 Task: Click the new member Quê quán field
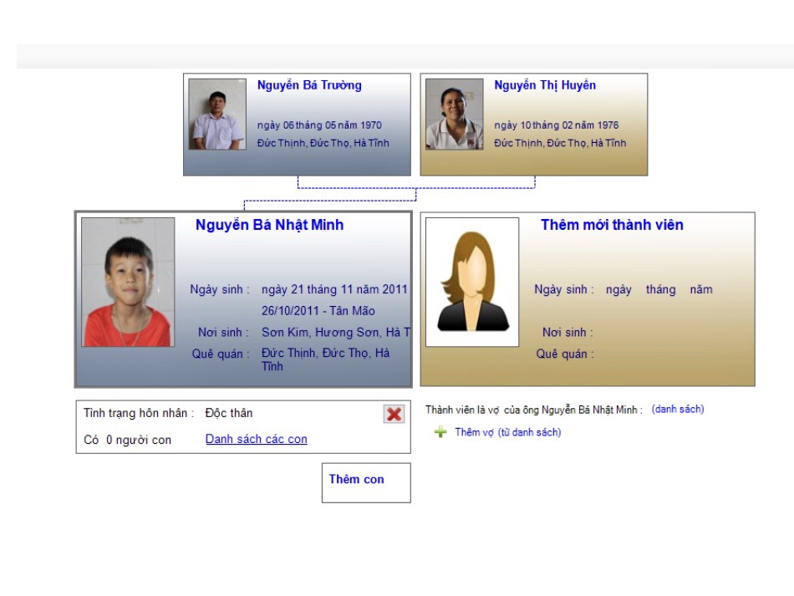pyautogui.click(x=565, y=354)
